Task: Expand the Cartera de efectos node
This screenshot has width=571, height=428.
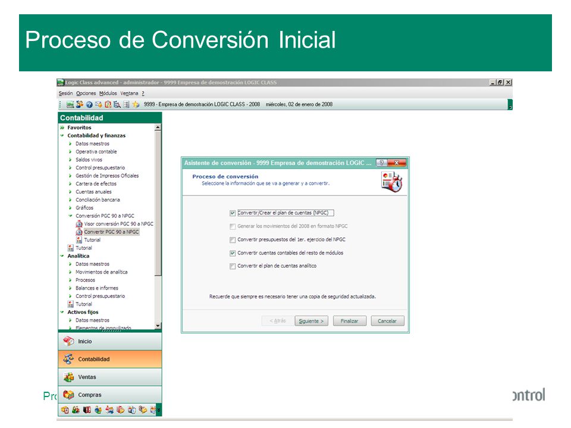Action: pos(70,184)
